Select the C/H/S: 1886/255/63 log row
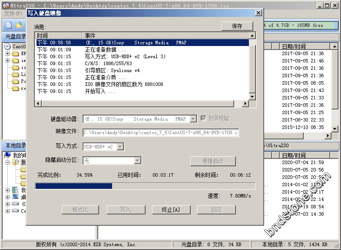The height and width of the screenshot is (250, 341). 142,63
